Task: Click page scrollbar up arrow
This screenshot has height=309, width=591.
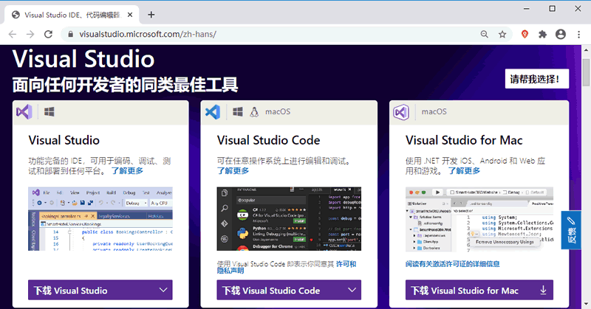Action: (x=586, y=49)
